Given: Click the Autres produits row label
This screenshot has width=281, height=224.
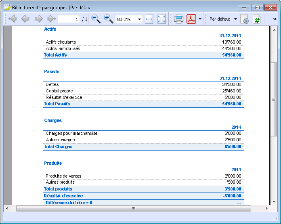Looking at the screenshot, I should tap(60, 182).
